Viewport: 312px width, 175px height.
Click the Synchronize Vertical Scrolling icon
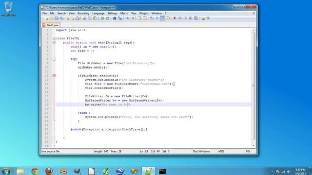pos(139,18)
